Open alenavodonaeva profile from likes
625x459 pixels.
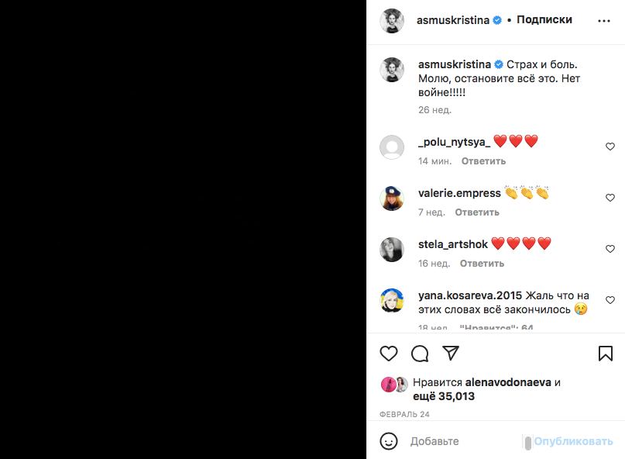click(508, 382)
